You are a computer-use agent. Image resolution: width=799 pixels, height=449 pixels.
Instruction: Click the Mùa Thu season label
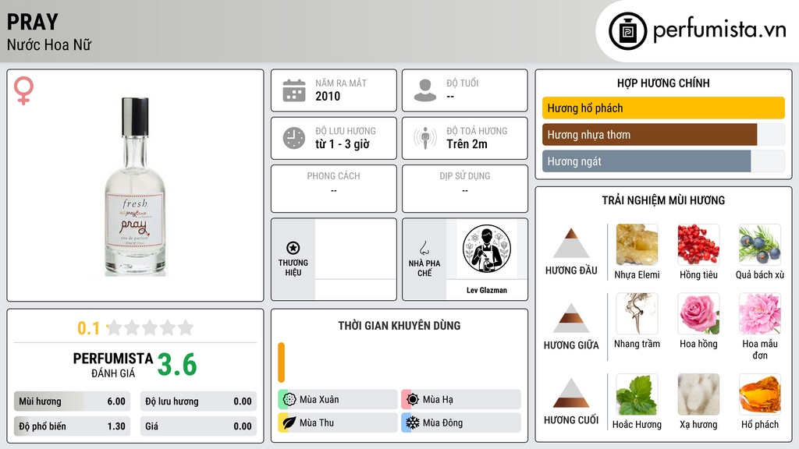[x=317, y=422]
